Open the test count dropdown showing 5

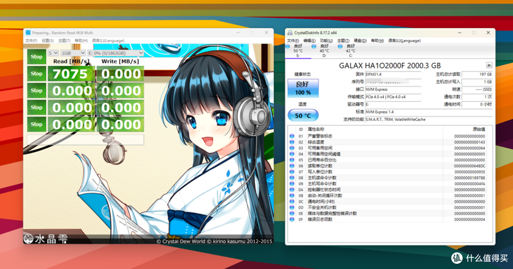tap(53, 53)
